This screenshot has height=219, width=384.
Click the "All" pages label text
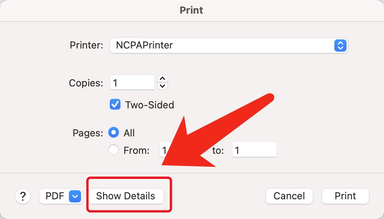pos(129,133)
